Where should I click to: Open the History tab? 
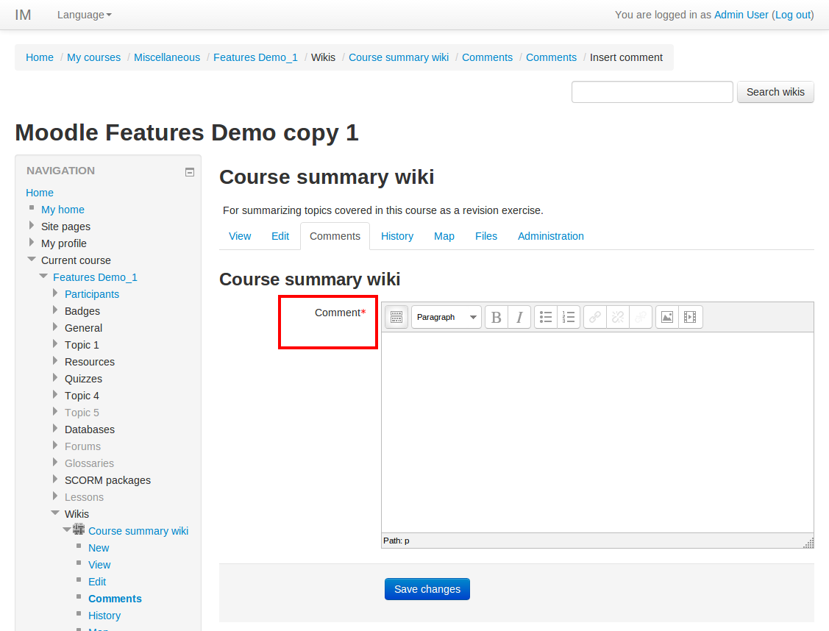(x=397, y=236)
